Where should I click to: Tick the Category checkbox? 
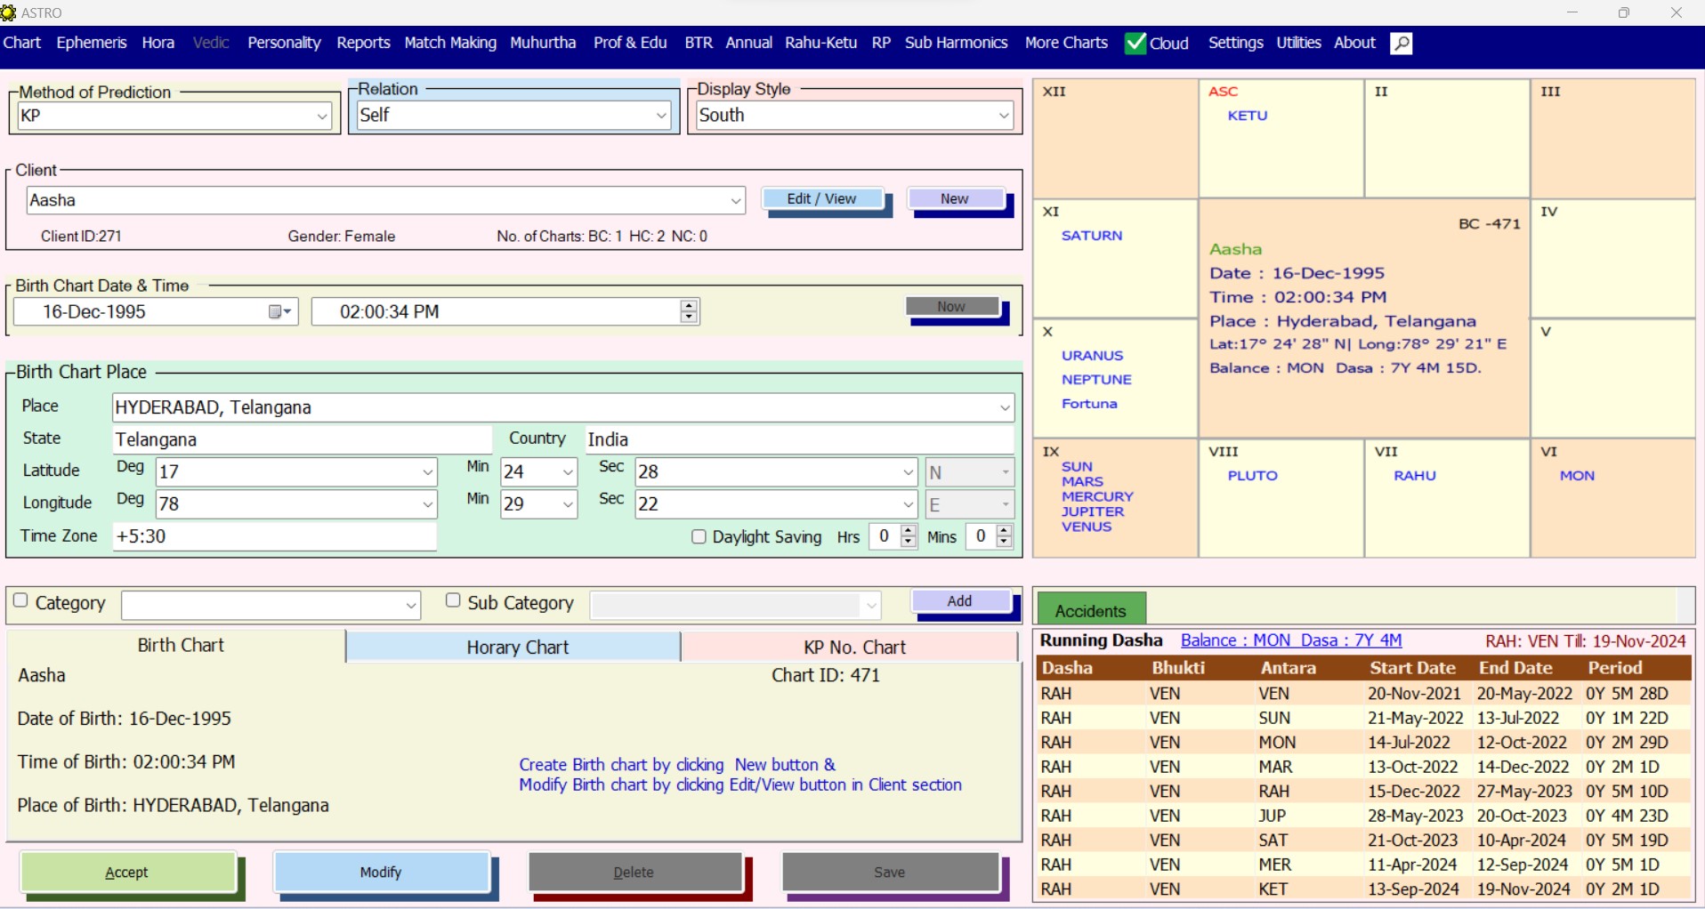[20, 600]
